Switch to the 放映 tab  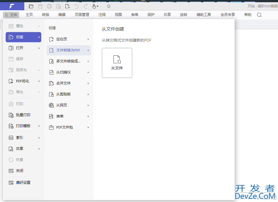tap(184, 15)
